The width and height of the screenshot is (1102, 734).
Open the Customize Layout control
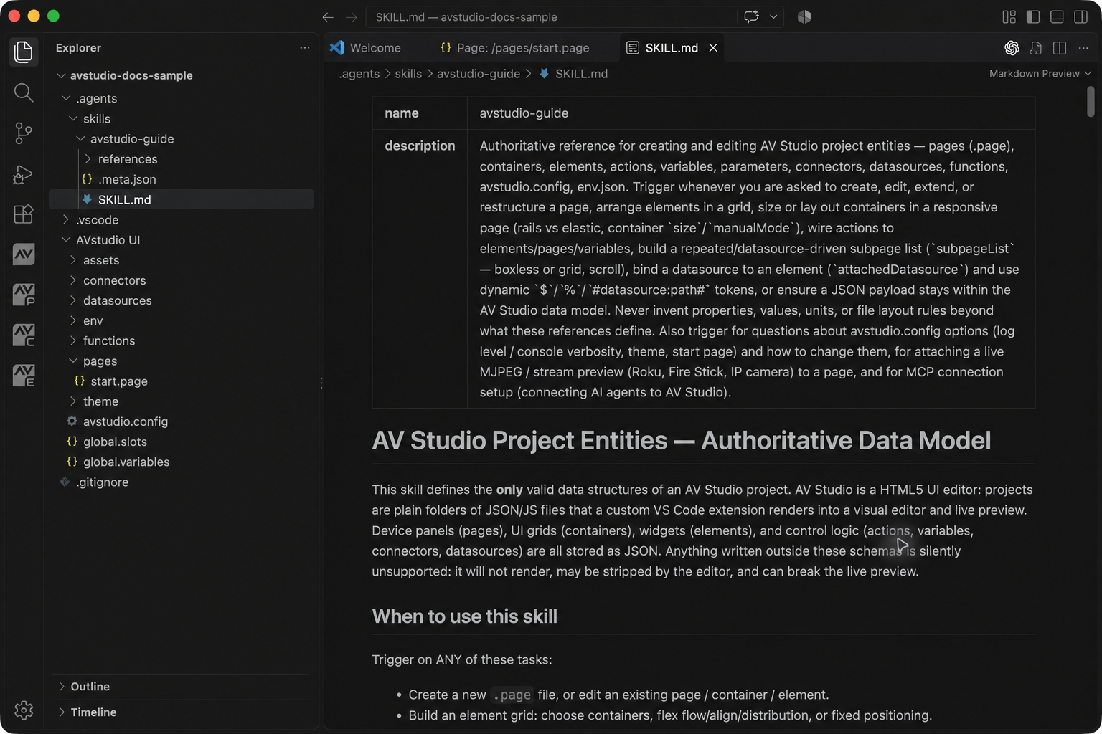[1009, 17]
